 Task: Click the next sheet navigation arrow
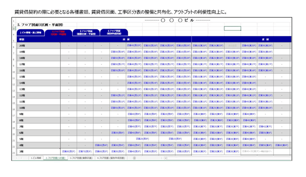point(21,158)
